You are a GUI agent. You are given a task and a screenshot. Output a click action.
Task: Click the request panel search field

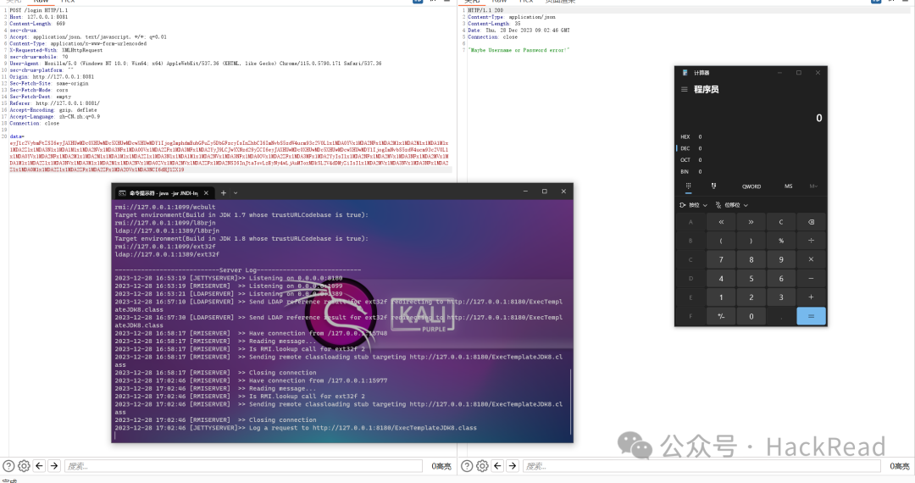(243, 465)
